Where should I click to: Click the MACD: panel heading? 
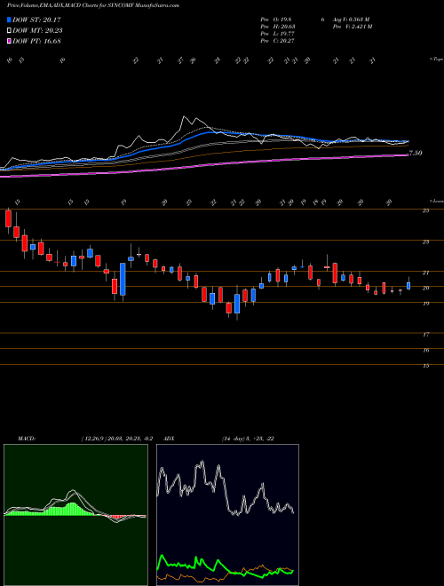click(26, 439)
